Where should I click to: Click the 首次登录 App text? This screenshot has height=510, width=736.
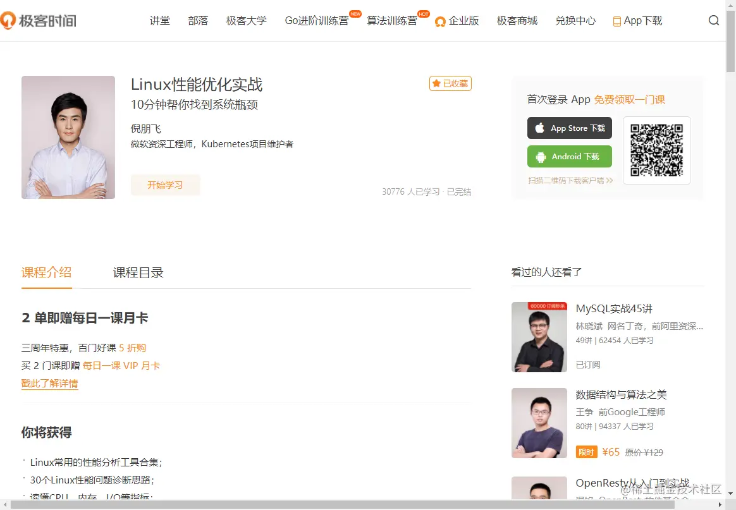(558, 99)
